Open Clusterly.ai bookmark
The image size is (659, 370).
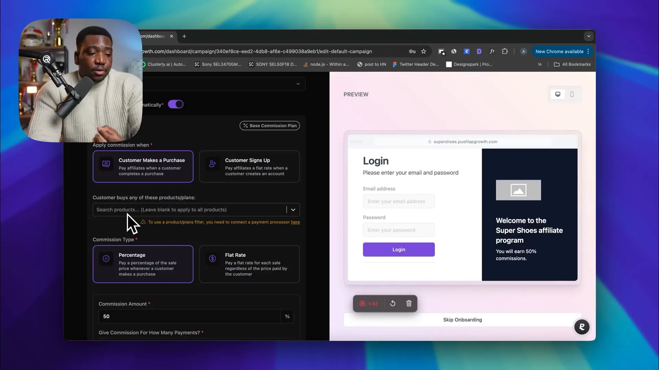pyautogui.click(x=164, y=64)
